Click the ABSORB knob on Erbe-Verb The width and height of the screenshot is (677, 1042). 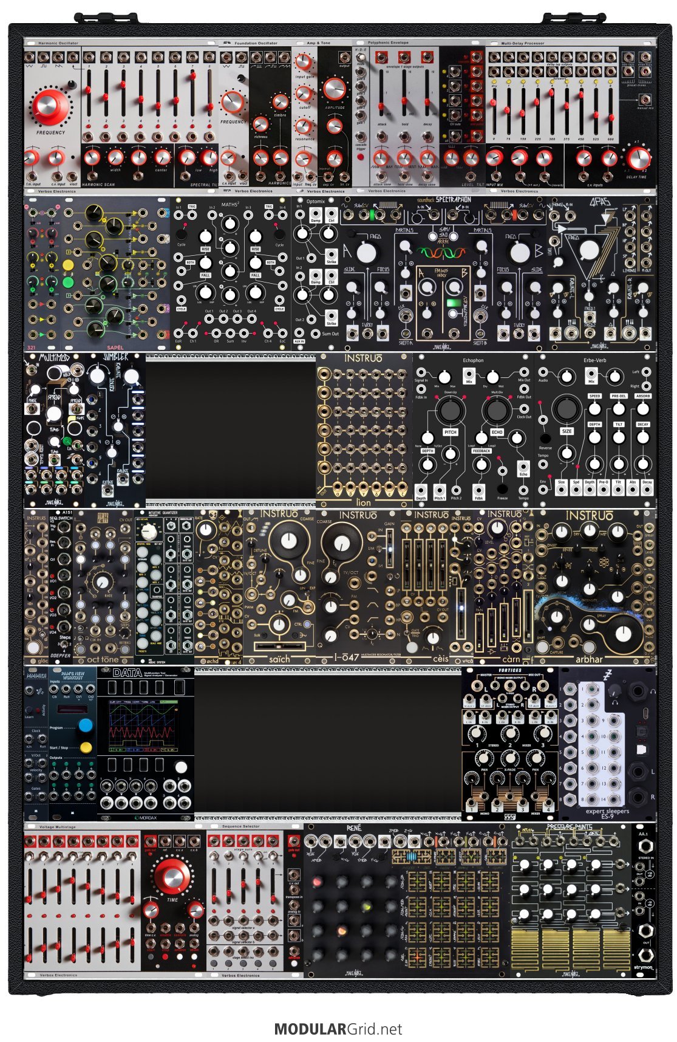[643, 408]
